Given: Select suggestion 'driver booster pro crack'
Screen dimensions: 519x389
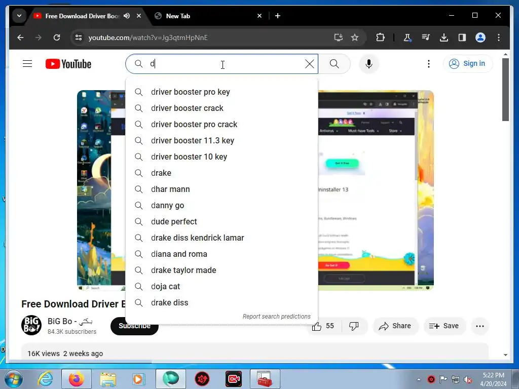Looking at the screenshot, I should [x=222, y=125].
